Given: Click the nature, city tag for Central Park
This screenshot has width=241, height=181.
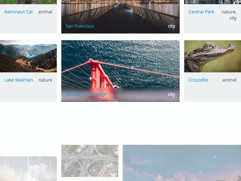Looking at the screenshot, I should 229,15.
